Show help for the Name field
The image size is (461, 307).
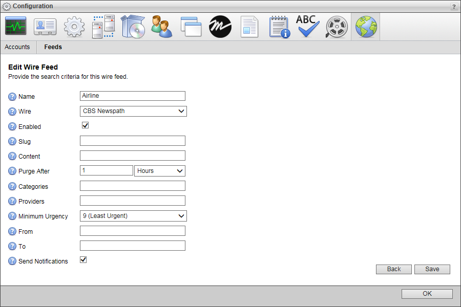pos(12,97)
